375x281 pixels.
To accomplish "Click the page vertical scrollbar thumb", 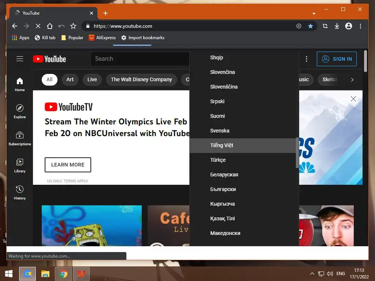I will (x=365, y=61).
